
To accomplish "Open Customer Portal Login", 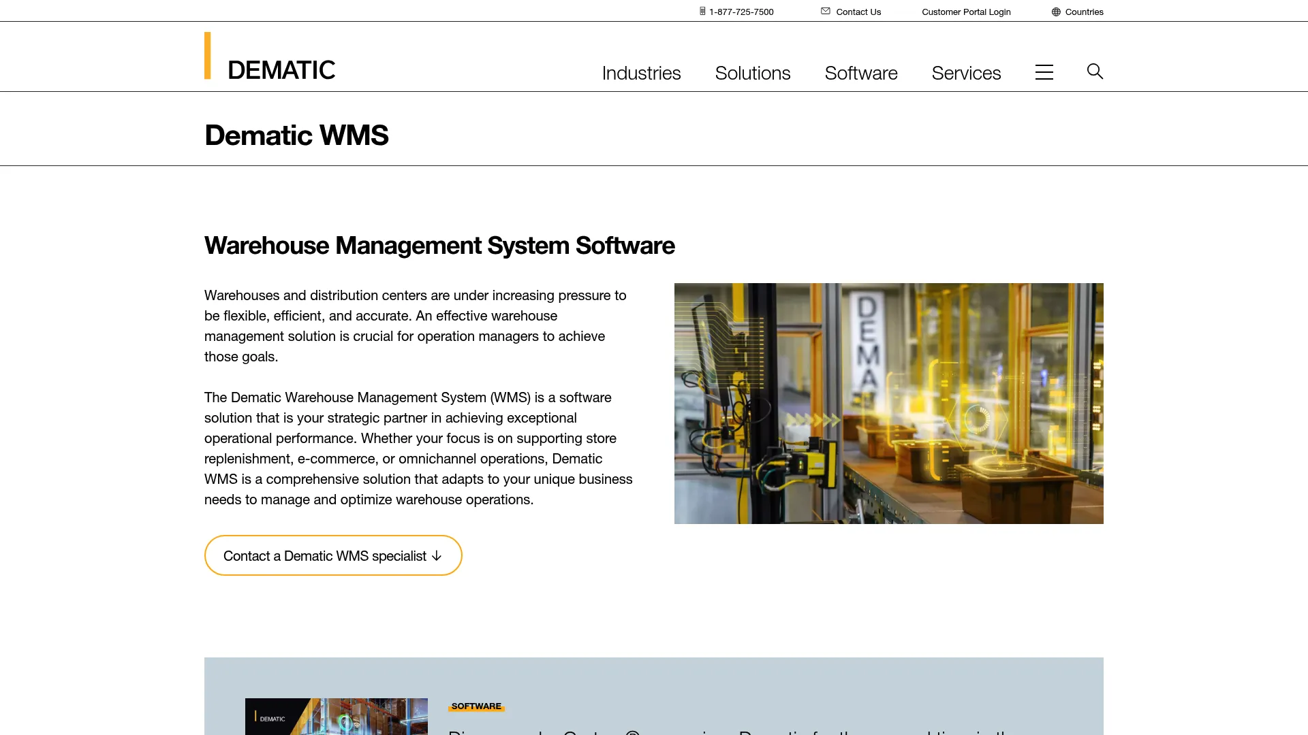I will pyautogui.click(x=966, y=11).
